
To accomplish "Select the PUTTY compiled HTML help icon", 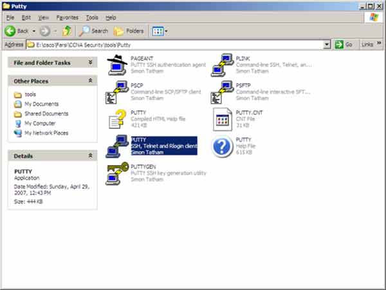I will (x=117, y=119).
